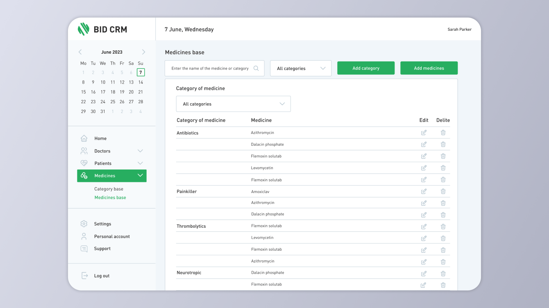Open Support from the sidebar
The height and width of the screenshot is (308, 549).
tap(102, 249)
